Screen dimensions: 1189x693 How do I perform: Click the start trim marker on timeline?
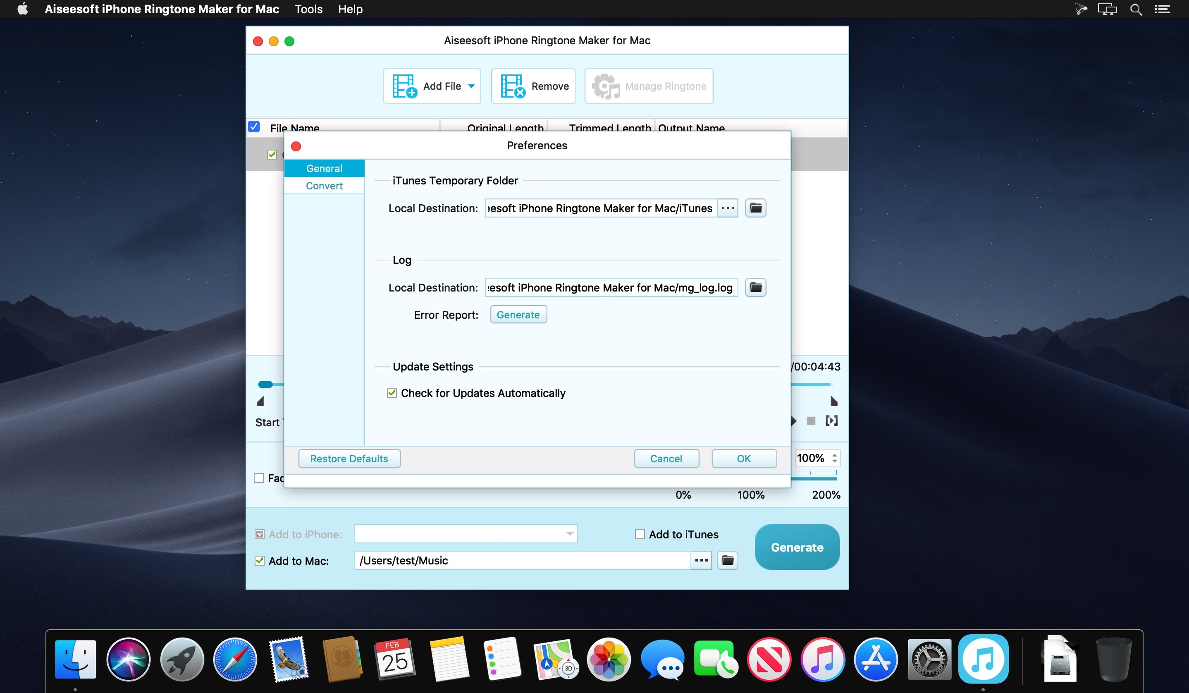(260, 401)
